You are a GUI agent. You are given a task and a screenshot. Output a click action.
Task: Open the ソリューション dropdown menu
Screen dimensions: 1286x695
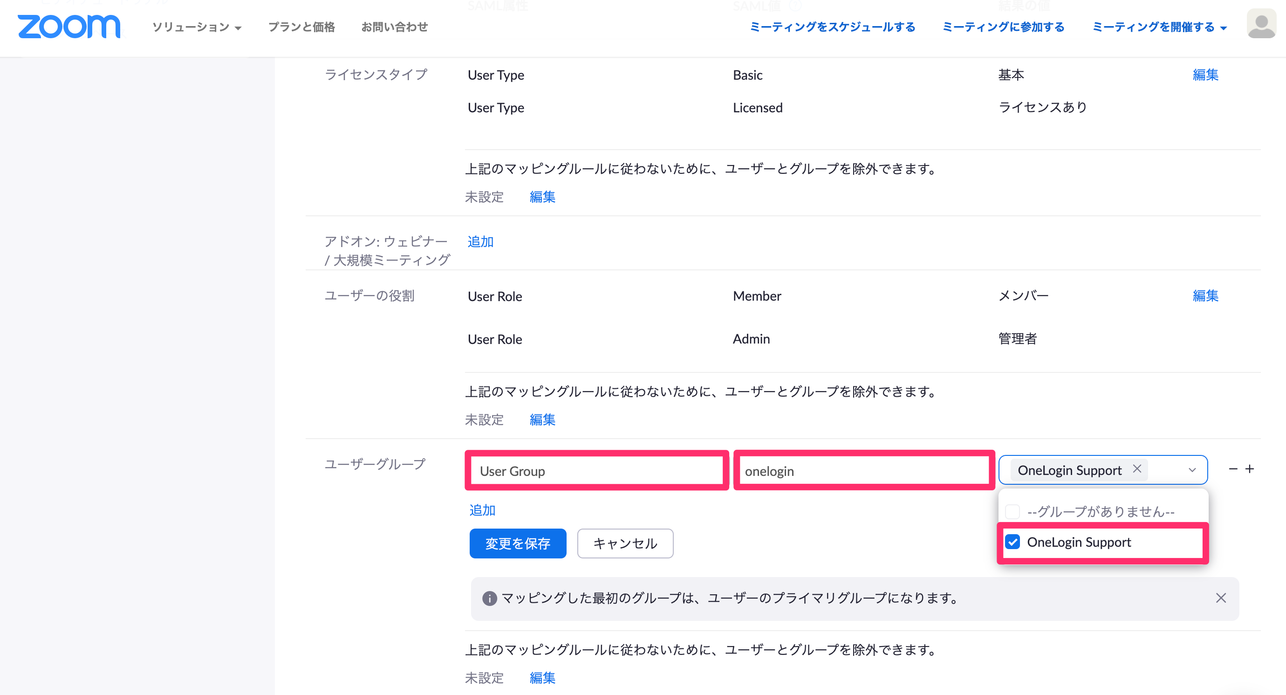coord(197,27)
